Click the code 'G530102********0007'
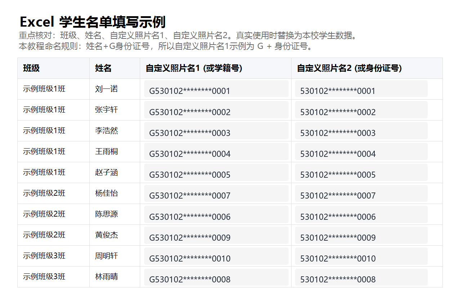Viewport: 454px width, 295px height. point(216,193)
